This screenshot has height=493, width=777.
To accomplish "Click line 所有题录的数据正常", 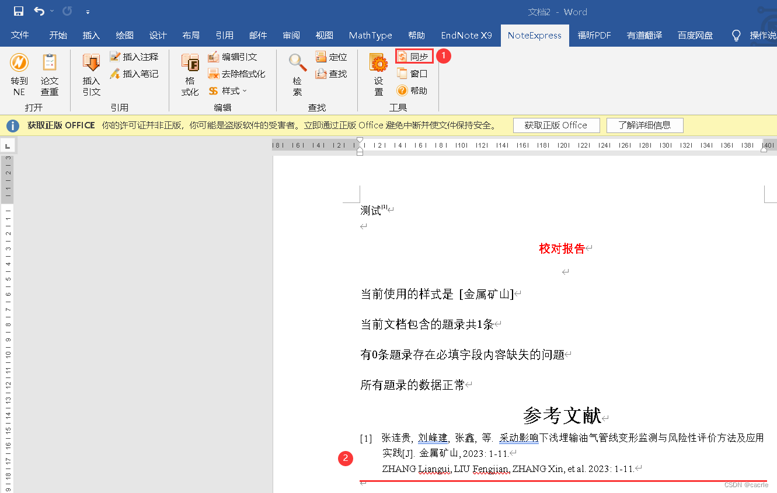I will (413, 384).
